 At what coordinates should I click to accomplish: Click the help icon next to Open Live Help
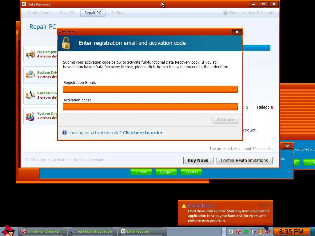pos(225,13)
